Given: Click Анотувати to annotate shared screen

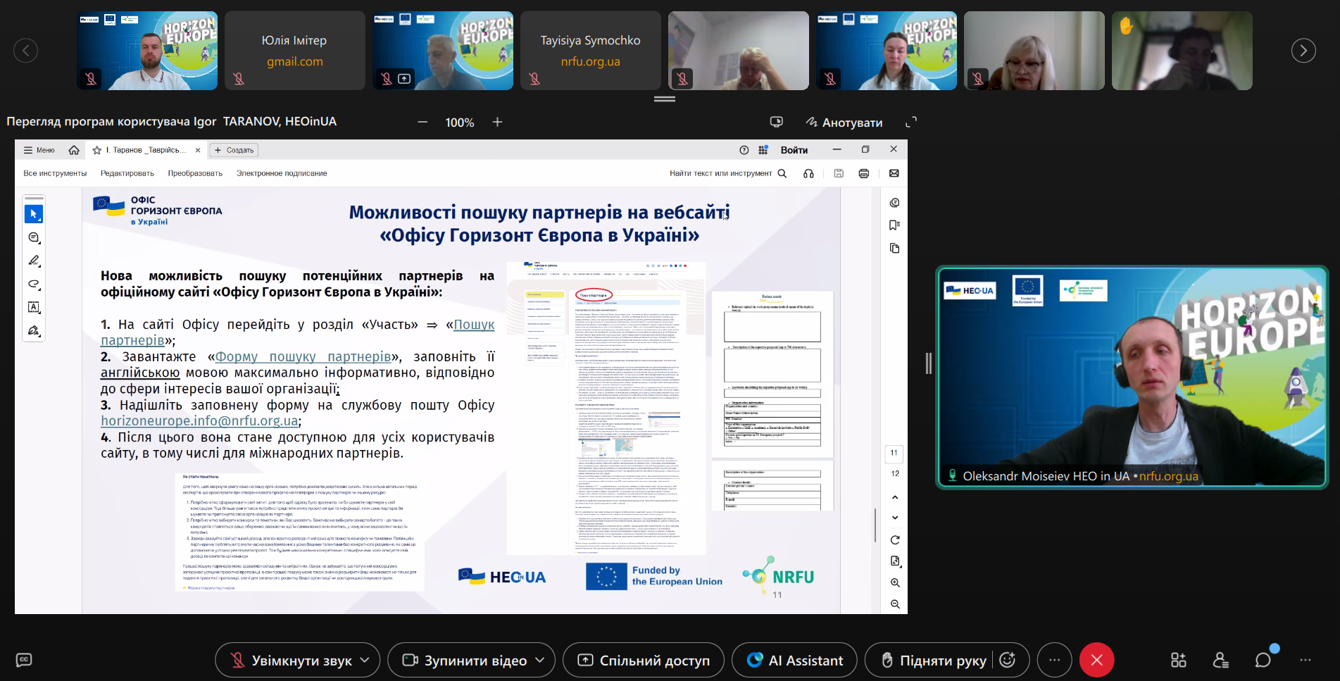Looking at the screenshot, I should (x=844, y=123).
